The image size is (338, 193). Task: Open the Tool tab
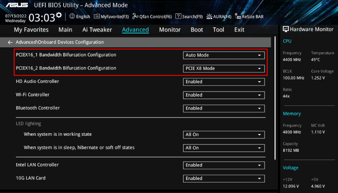(x=219, y=29)
